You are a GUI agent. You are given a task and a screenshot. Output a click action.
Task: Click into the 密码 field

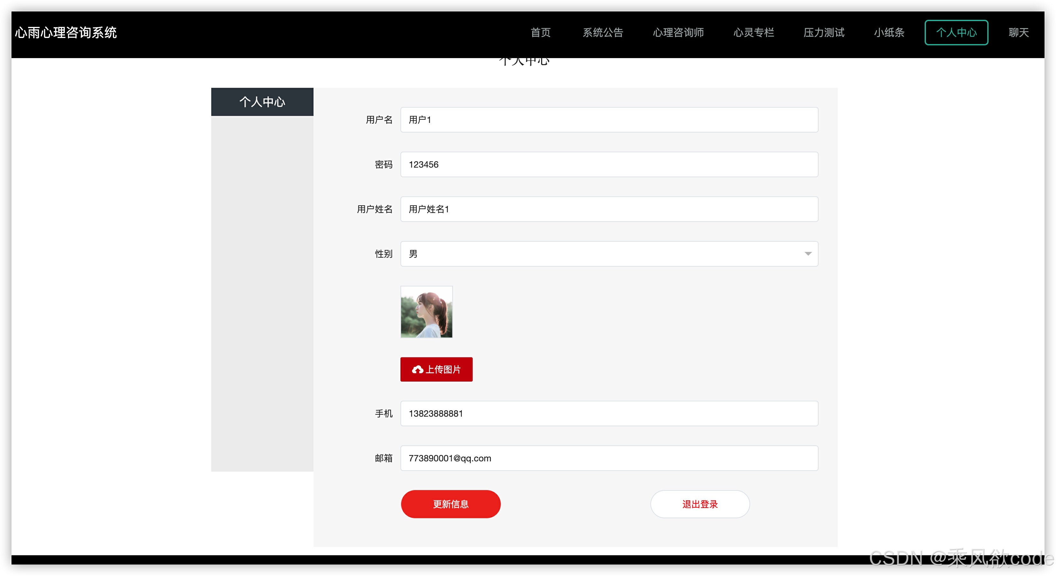[x=609, y=164]
